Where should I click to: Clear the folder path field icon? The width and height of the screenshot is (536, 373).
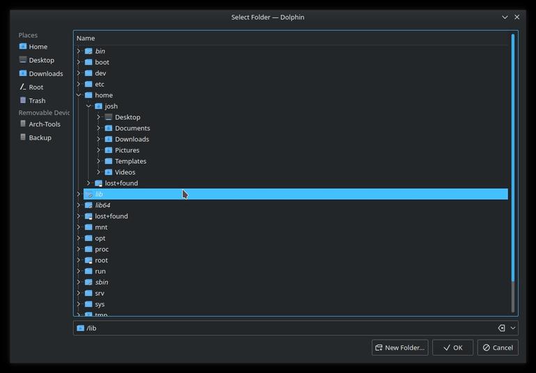point(501,328)
